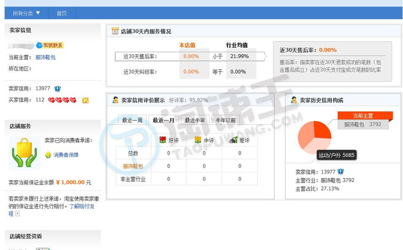Switch to the 半年以前 tab
The image size is (403, 250).
[x=225, y=120]
